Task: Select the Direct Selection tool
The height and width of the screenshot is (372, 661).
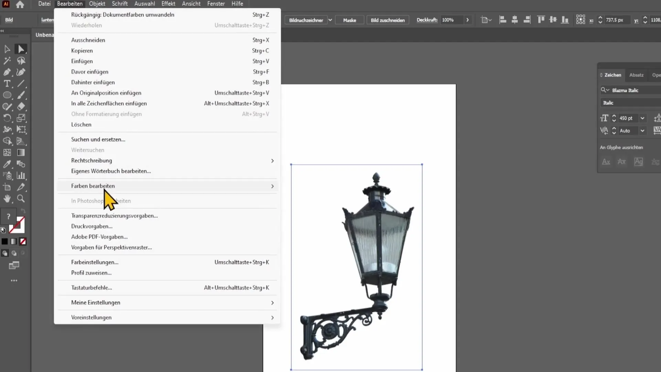Action: click(21, 49)
